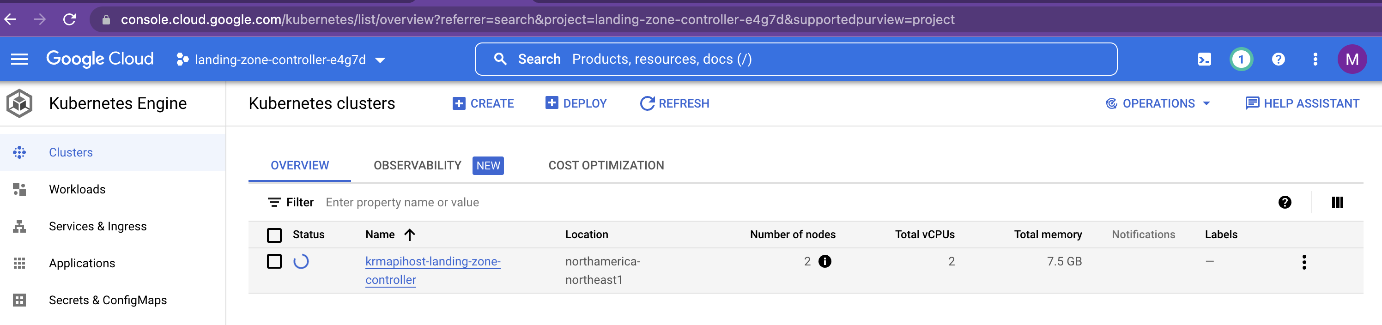This screenshot has width=1382, height=325.
Task: Expand the landing-zone-controller project selector
Action: [280, 60]
